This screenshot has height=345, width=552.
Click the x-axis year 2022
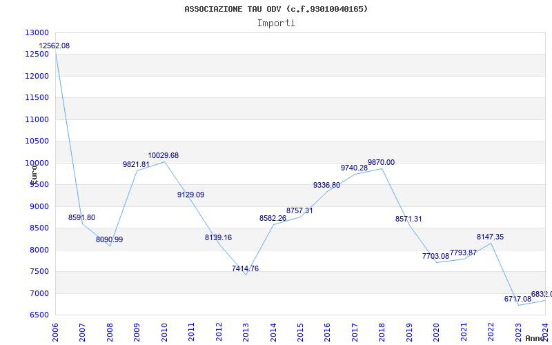pos(491,332)
